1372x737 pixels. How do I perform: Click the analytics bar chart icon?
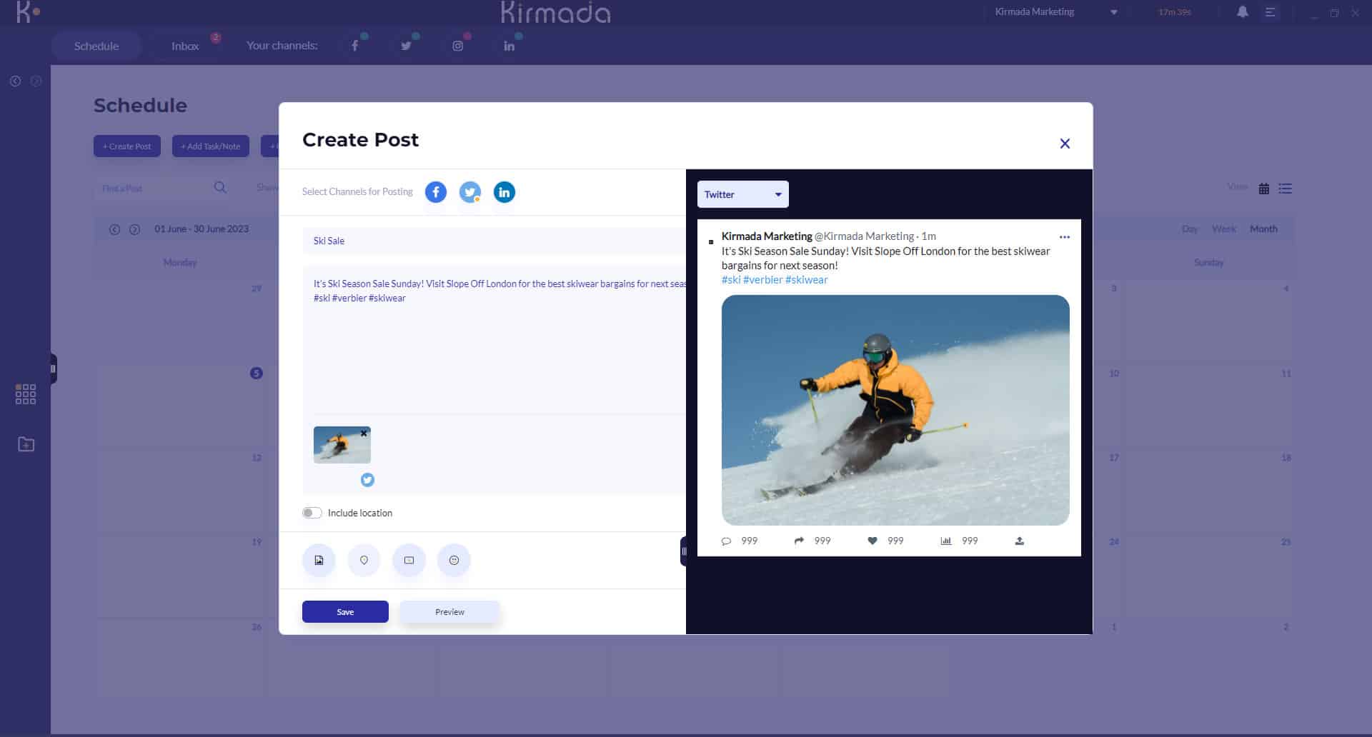pos(946,541)
